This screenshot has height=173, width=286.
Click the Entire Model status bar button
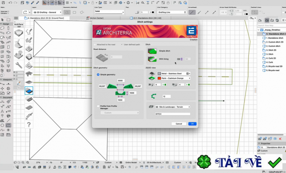(x=131, y=162)
